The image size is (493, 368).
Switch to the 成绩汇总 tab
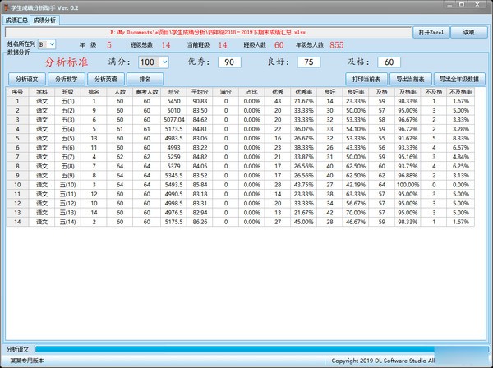point(16,17)
